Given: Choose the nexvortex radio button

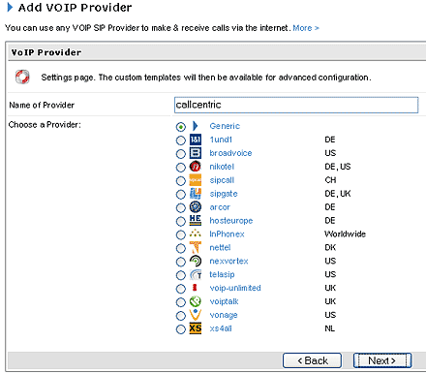Looking at the screenshot, I should click(181, 262).
